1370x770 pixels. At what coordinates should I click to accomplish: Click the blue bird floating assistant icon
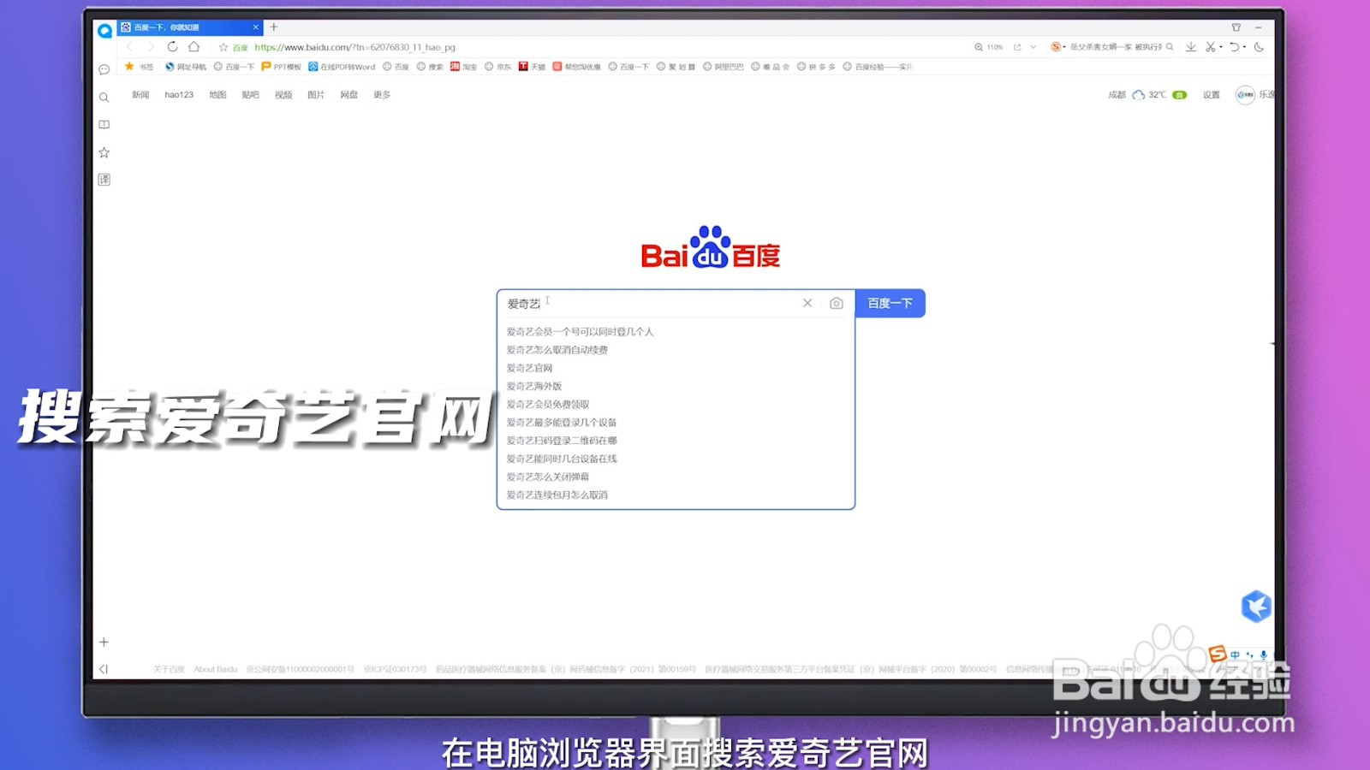tap(1256, 607)
